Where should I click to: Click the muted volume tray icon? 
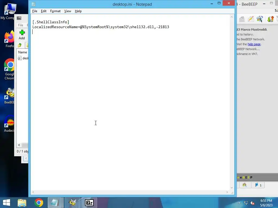(252, 203)
